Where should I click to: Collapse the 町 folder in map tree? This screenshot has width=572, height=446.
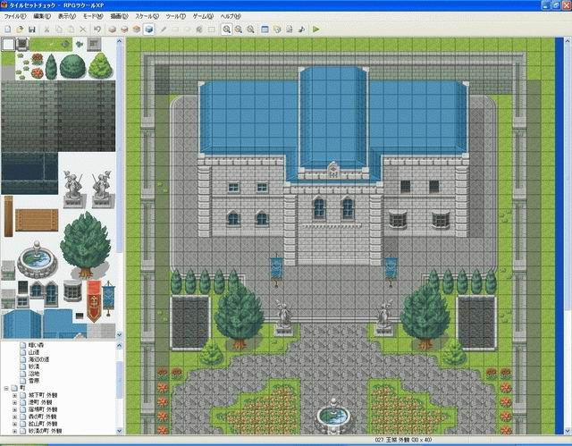[x=6, y=389]
